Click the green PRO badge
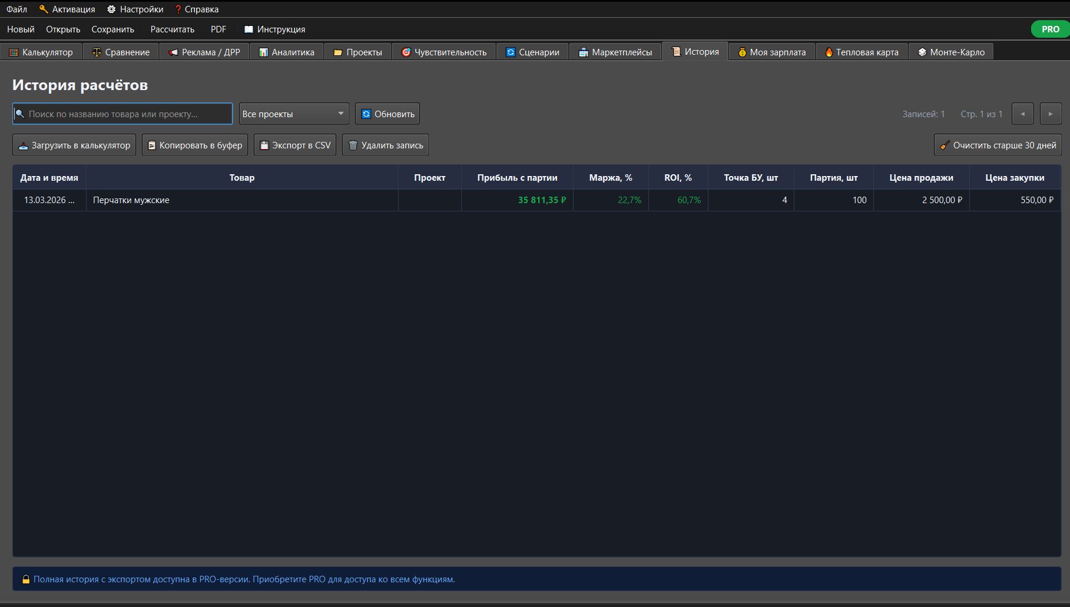This screenshot has height=607, width=1070. (x=1050, y=29)
